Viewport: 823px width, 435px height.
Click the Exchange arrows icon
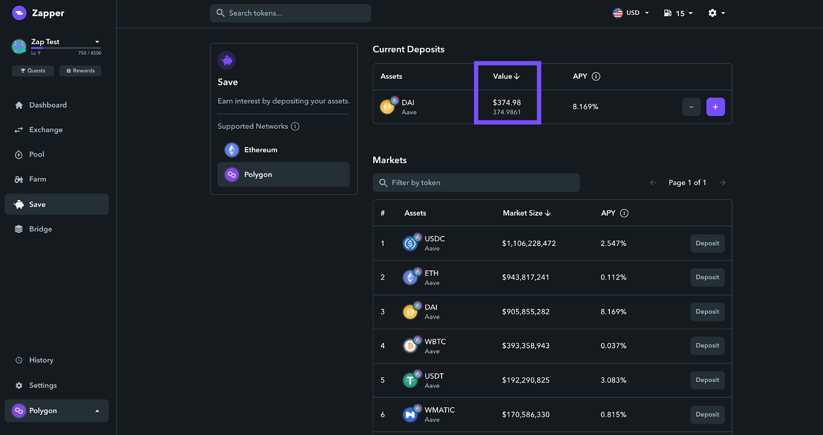pos(19,130)
